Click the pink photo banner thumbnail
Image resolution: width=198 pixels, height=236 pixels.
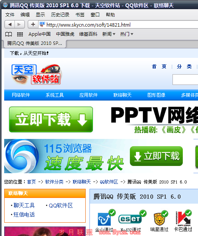click(45, 231)
